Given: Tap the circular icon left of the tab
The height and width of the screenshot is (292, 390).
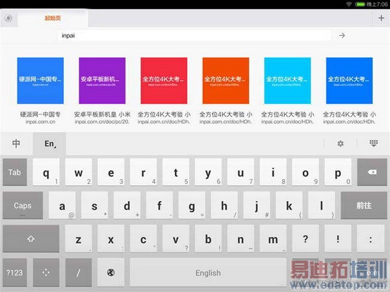Looking at the screenshot, I should (x=8, y=18).
